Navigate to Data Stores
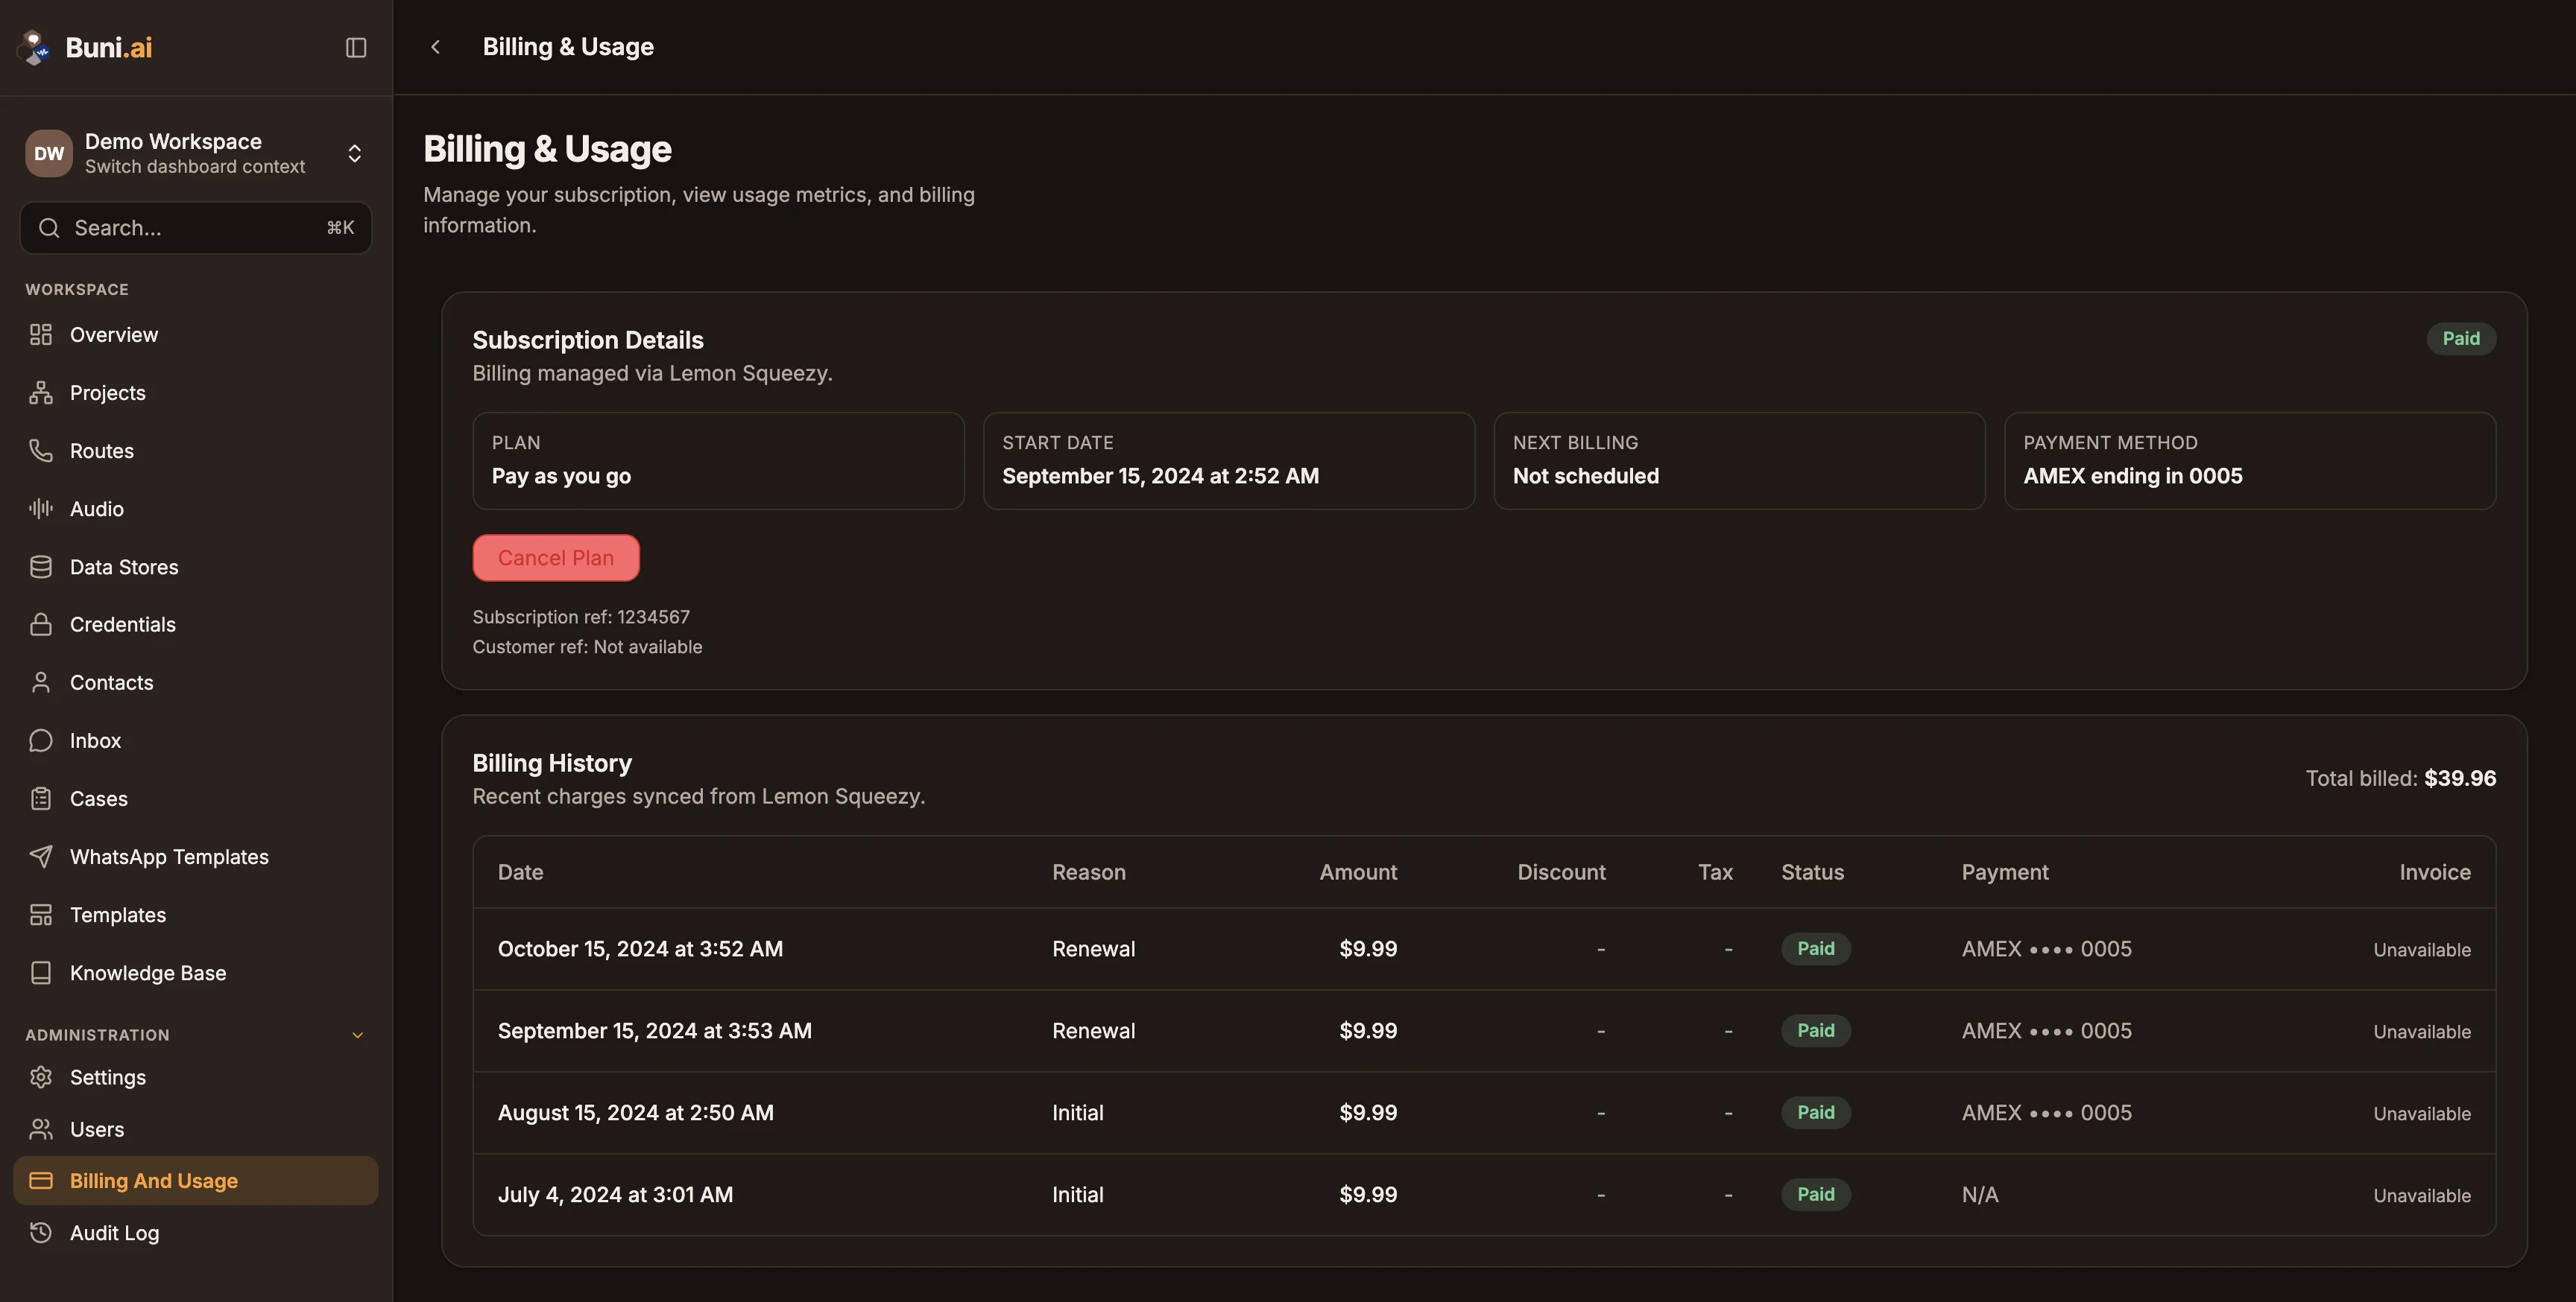Image resolution: width=2576 pixels, height=1302 pixels. click(x=196, y=567)
